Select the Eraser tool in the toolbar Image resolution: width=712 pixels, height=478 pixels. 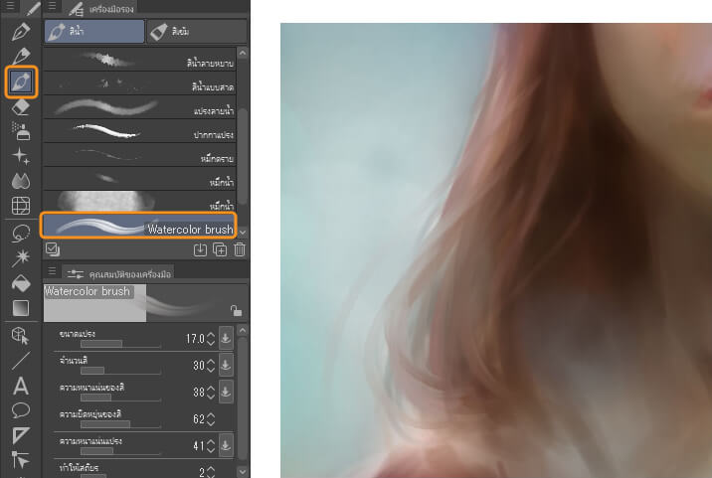(x=21, y=107)
